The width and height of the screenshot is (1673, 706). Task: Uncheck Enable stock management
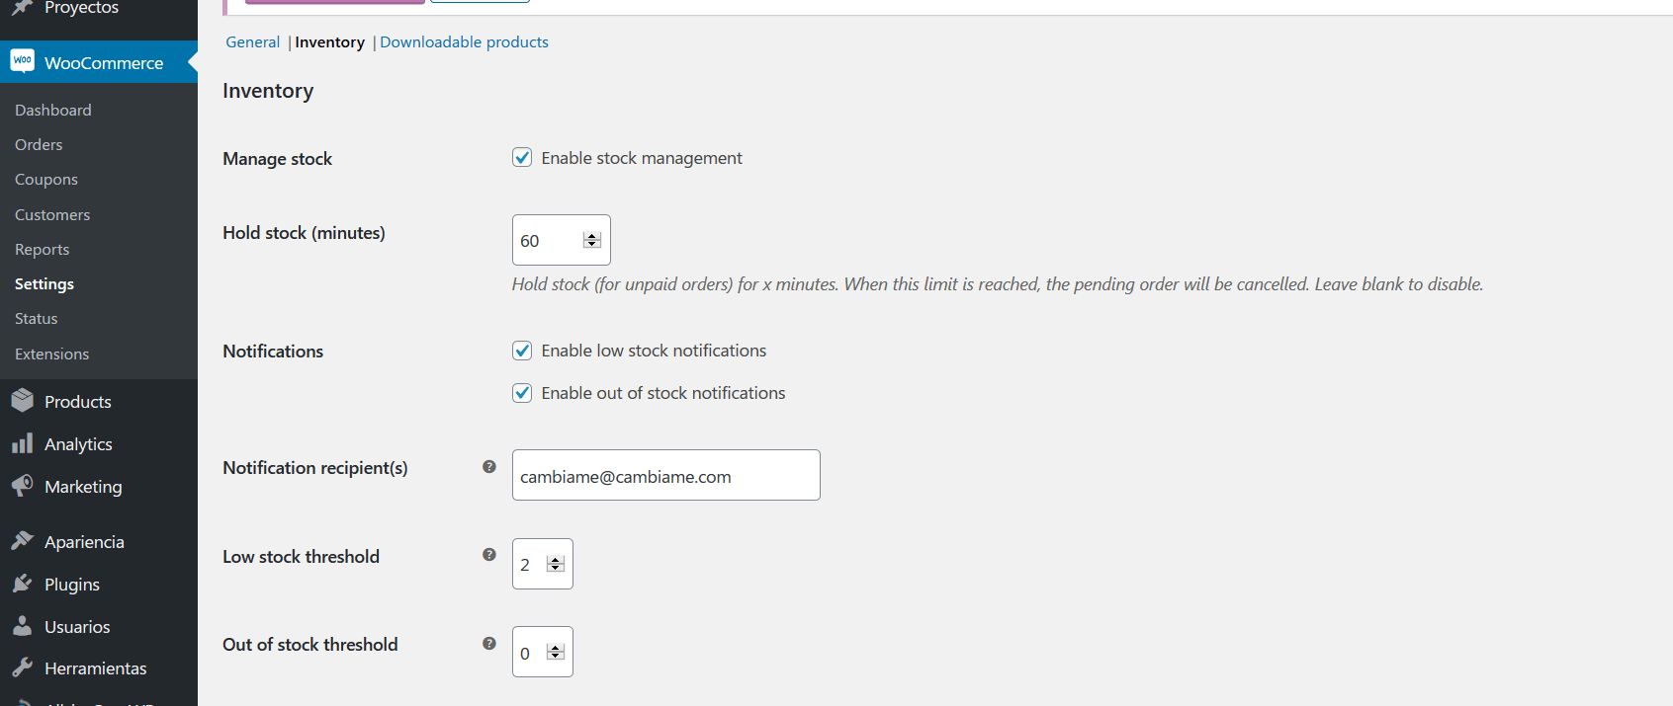[522, 157]
